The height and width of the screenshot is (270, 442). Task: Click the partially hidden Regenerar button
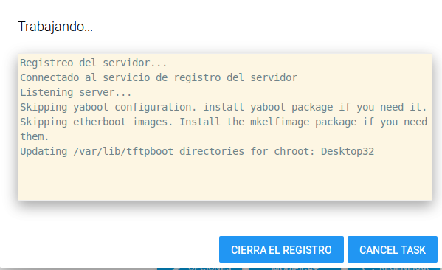[x=394, y=268]
